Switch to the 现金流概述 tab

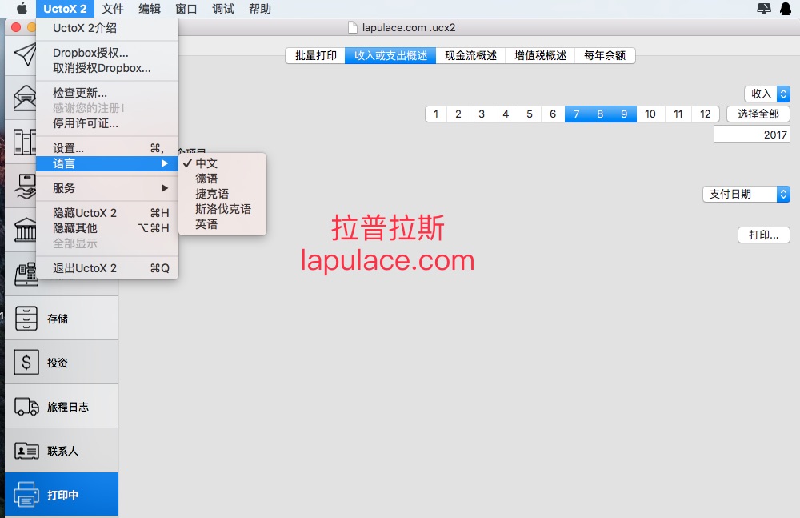[470, 56]
